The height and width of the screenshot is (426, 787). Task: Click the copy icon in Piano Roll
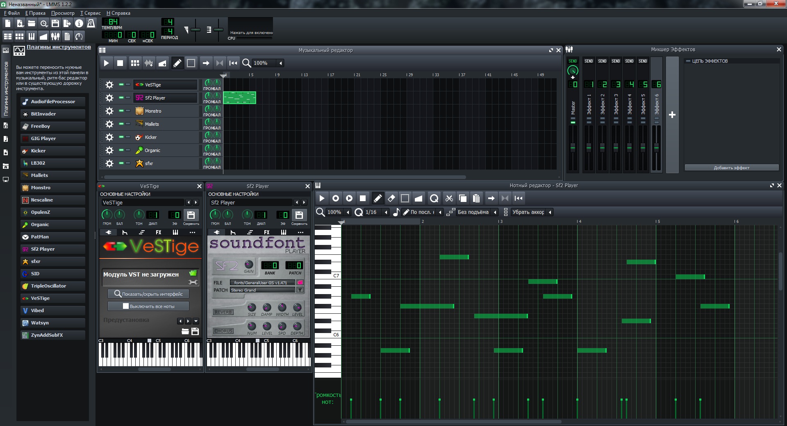click(x=463, y=198)
